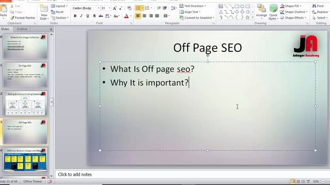
Task: Select the On Page SEO slide thumbnail
Action: point(25,75)
